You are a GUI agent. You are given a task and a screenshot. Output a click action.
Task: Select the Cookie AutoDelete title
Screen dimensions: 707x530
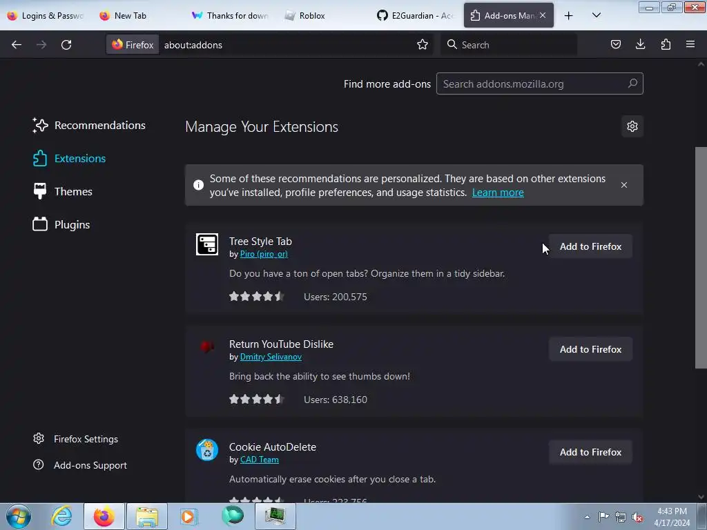coord(272,447)
